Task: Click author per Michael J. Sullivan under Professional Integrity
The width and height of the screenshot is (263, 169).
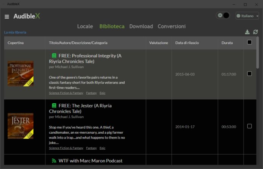Action: point(66,67)
